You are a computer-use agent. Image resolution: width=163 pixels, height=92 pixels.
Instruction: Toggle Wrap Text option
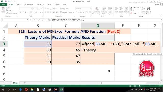pos(64,9)
